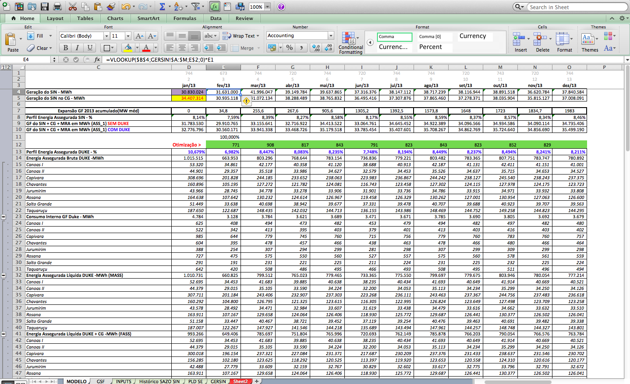Cancel formula entry with X button

tap(66, 59)
